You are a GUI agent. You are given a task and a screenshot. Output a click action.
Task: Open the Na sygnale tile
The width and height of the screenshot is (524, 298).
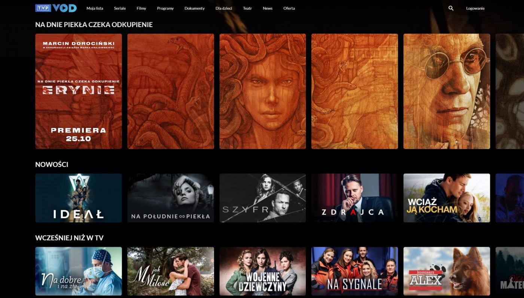coord(354,271)
